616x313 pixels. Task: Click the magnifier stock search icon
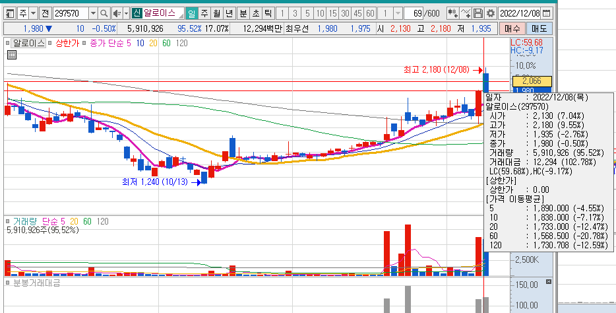click(x=104, y=13)
